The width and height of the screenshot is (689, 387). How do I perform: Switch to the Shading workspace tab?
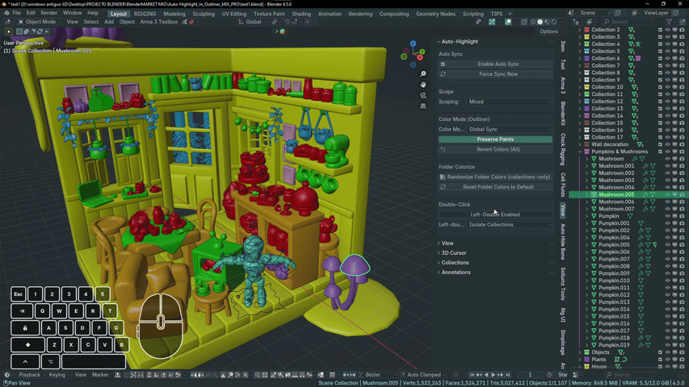point(301,14)
